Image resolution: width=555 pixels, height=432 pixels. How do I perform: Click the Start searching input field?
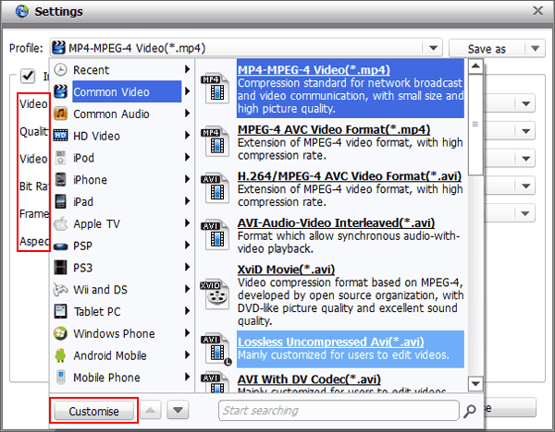(x=339, y=411)
